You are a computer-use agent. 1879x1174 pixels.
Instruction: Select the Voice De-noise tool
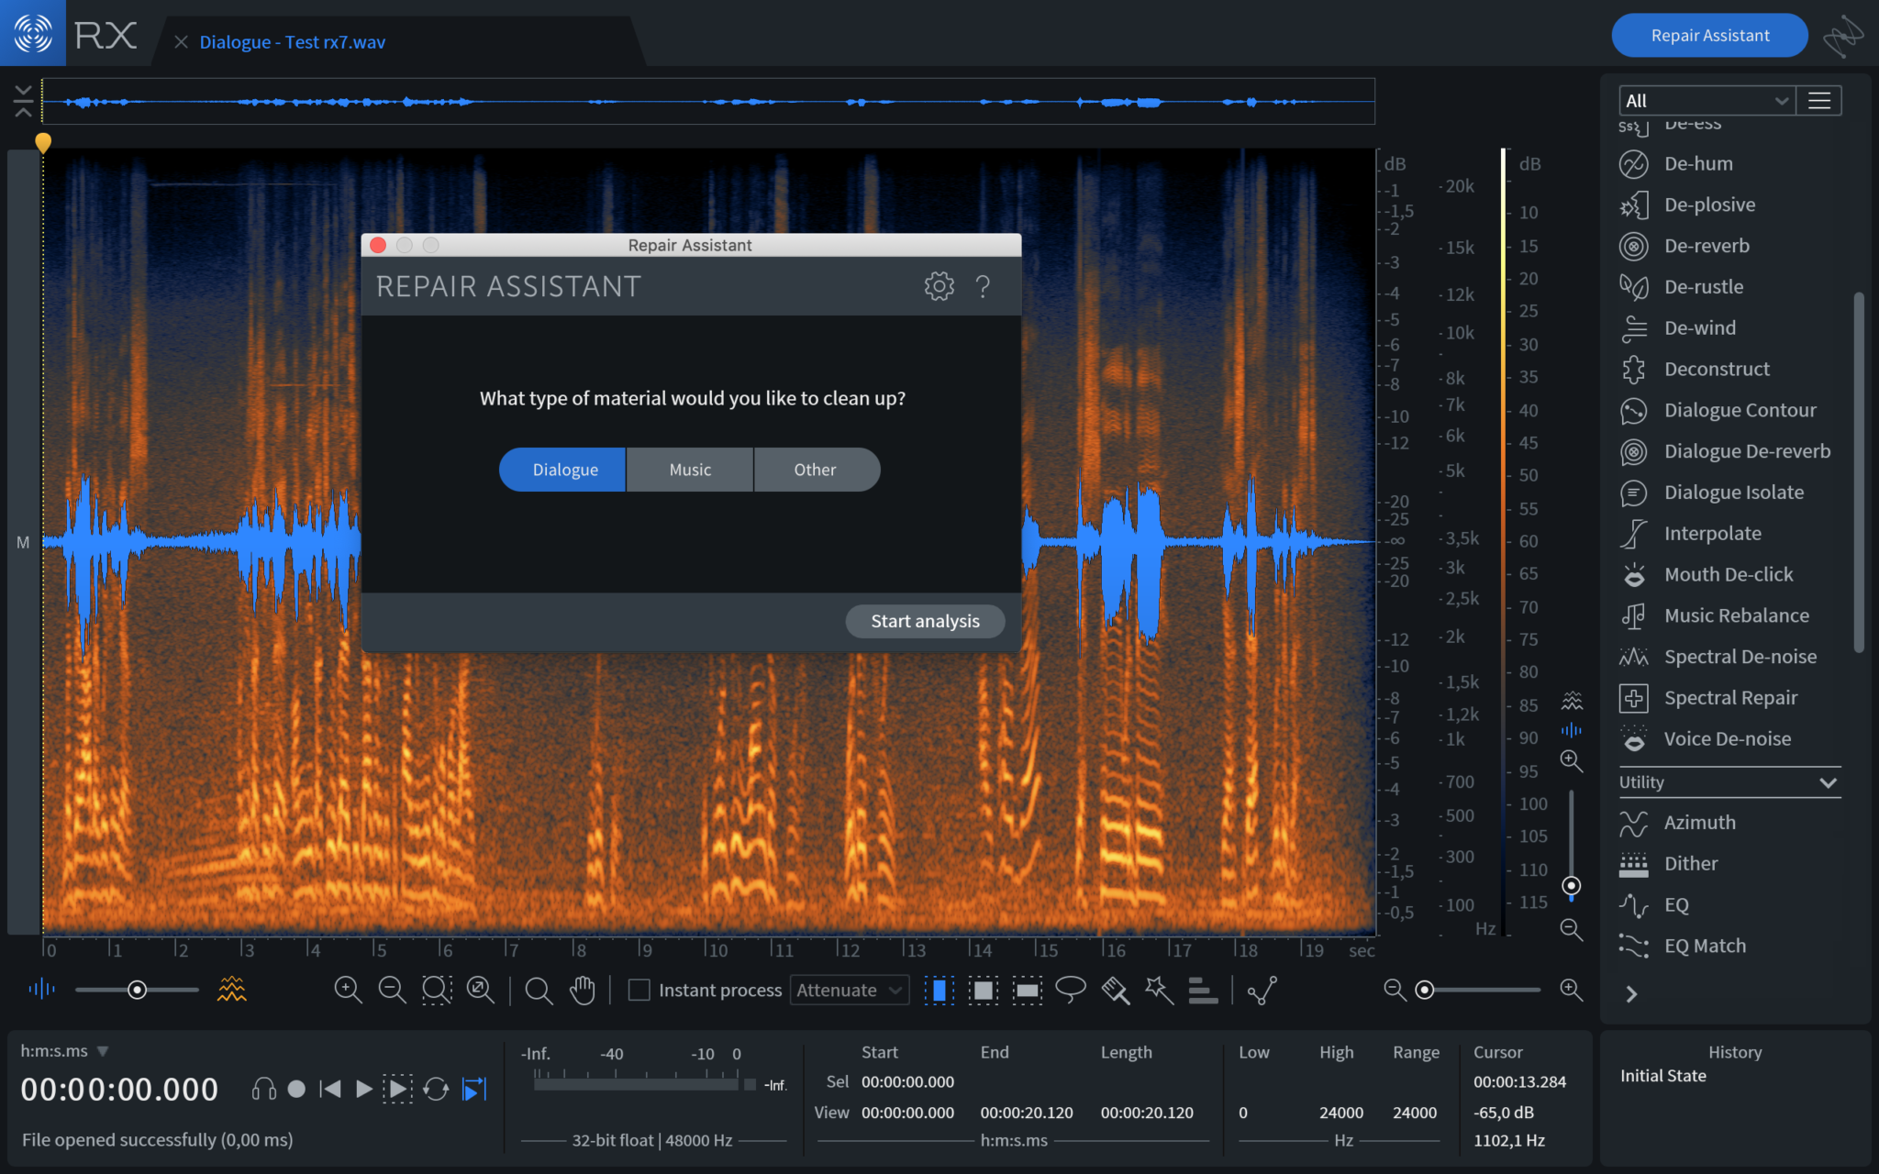(x=1728, y=738)
